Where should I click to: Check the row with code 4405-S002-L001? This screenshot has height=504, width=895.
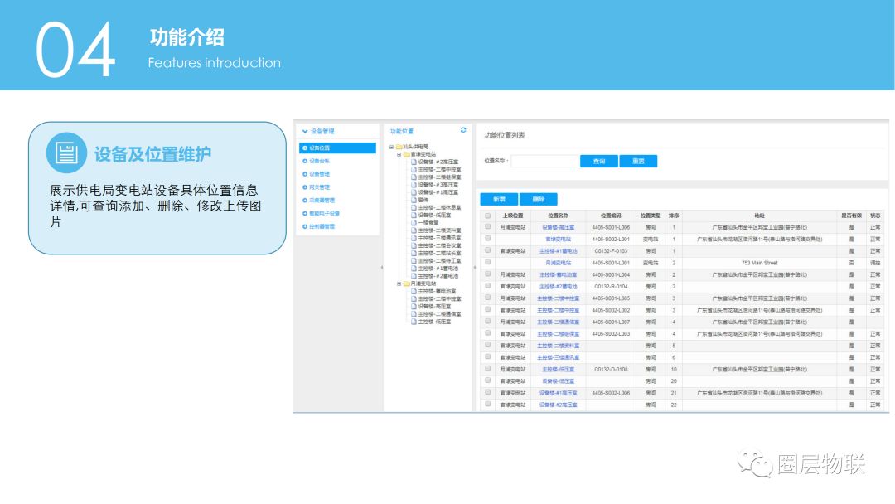(487, 239)
